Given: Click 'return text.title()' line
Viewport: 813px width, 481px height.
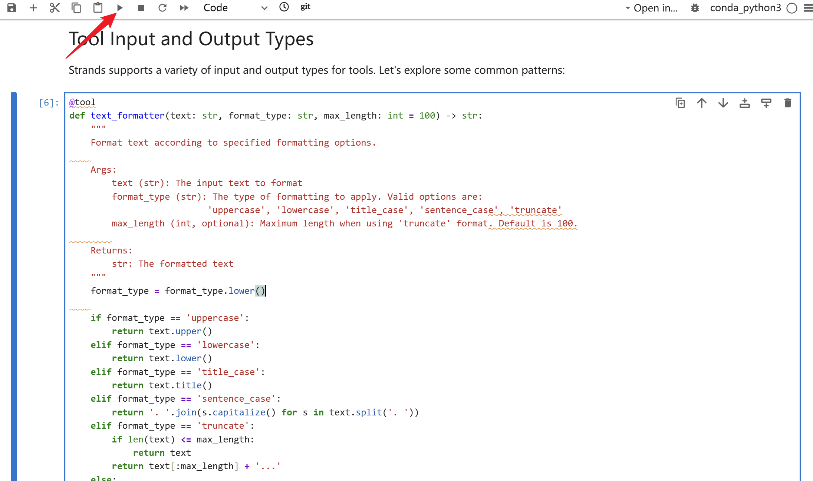Looking at the screenshot, I should pyautogui.click(x=162, y=385).
